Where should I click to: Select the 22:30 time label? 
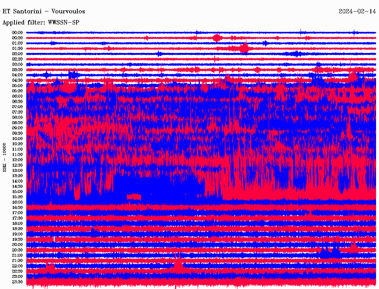(17, 271)
